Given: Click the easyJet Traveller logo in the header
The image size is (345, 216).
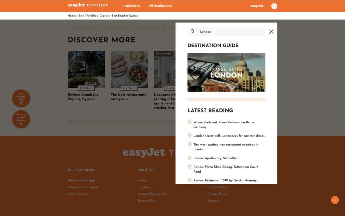Looking at the screenshot, I should 88,5.
